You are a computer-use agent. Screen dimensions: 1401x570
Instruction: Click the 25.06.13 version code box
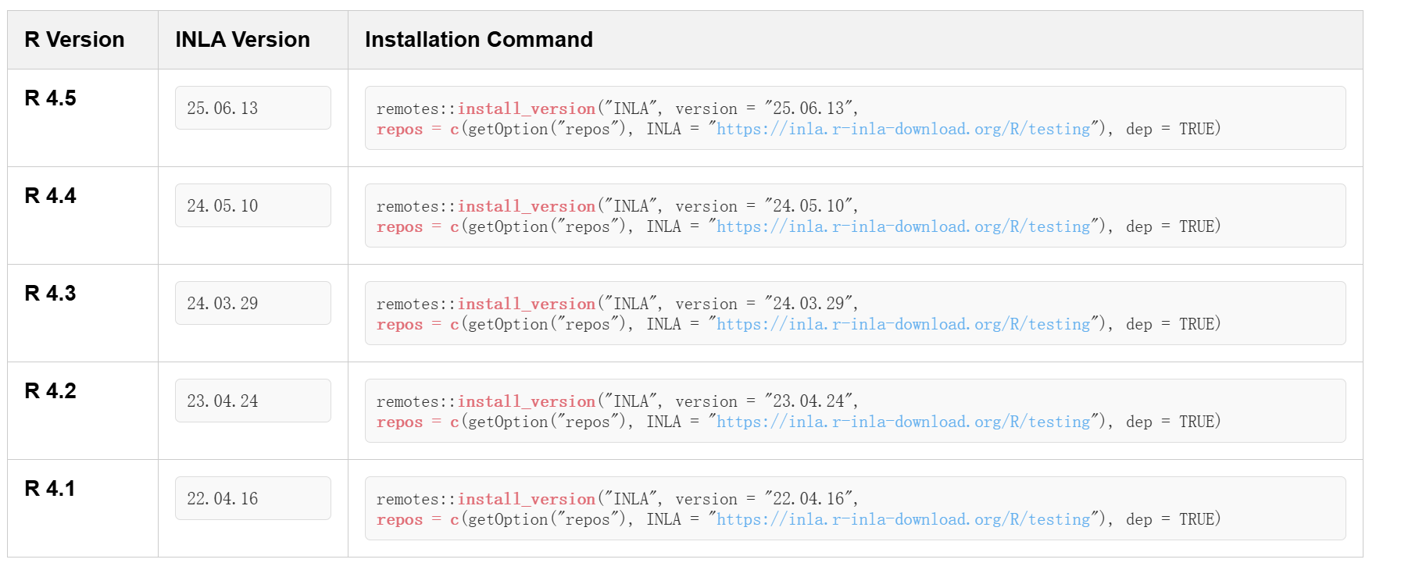tap(252, 108)
